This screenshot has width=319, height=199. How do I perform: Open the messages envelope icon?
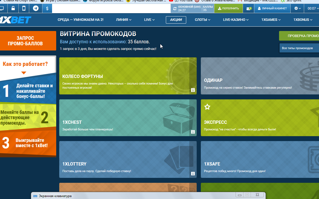249,9
